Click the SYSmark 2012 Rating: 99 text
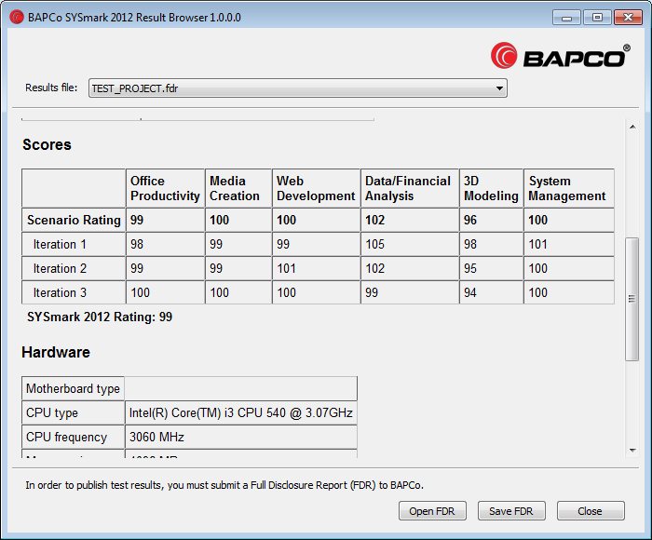The image size is (652, 540). pos(100,317)
